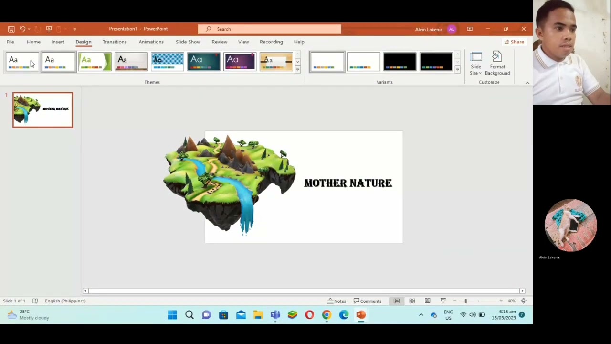
Task: Click the horizontal scrollbar right arrow
Action: (x=522, y=291)
